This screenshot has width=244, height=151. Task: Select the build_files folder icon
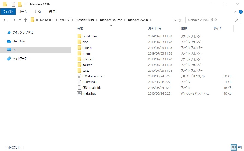coord(79,36)
